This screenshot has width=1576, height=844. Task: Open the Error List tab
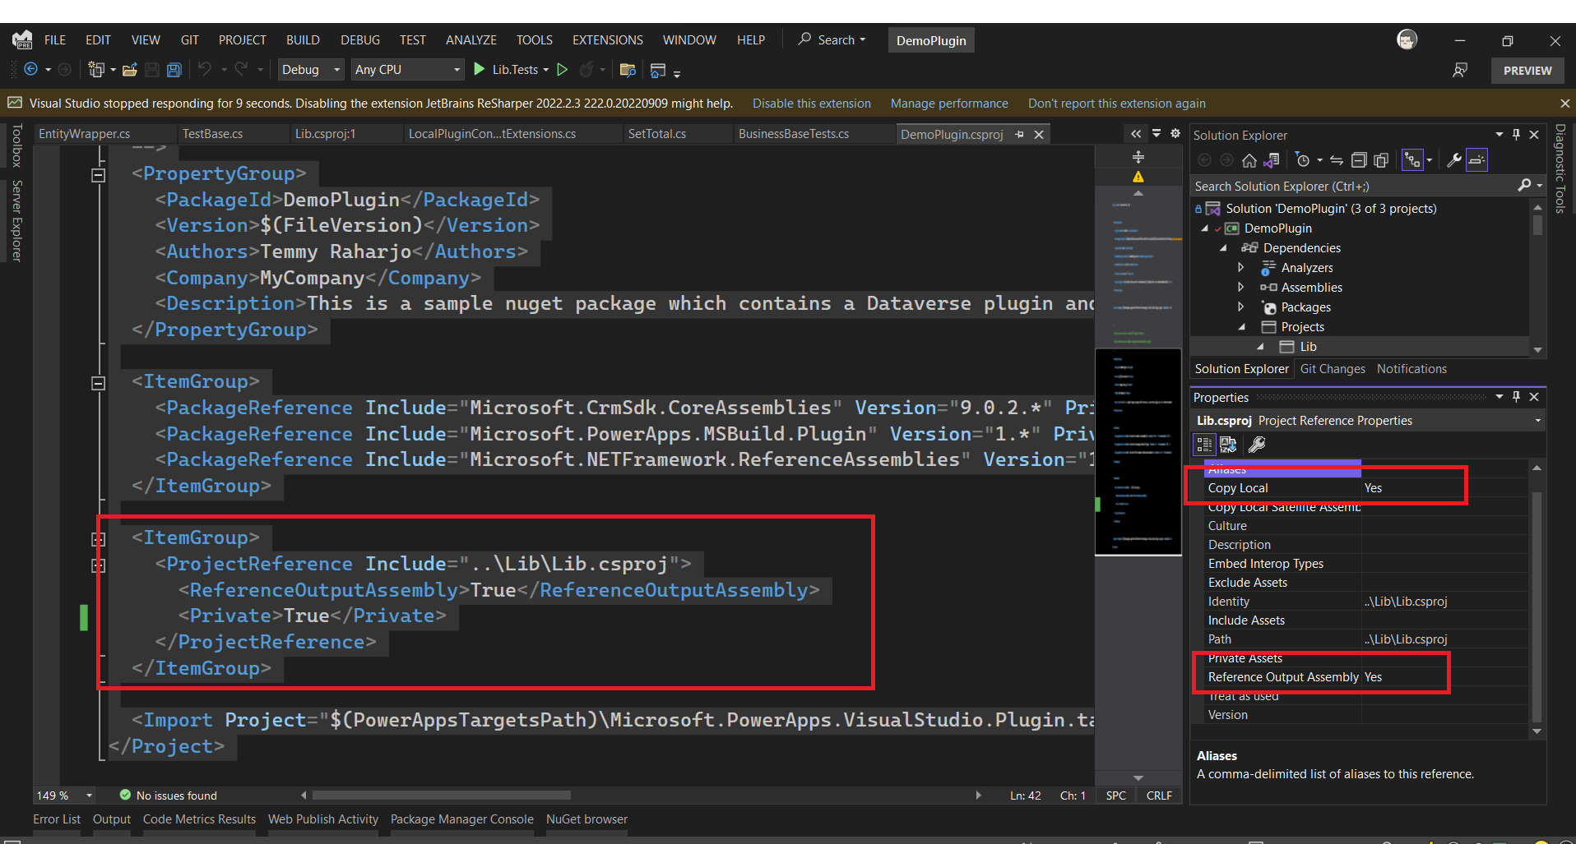coord(57,819)
